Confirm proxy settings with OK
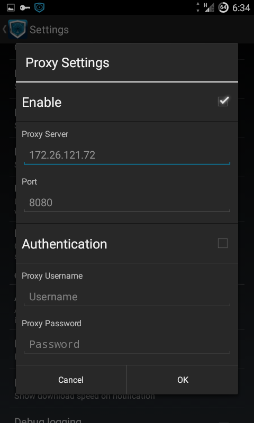Viewport: 254px width, 423px height. point(183,380)
